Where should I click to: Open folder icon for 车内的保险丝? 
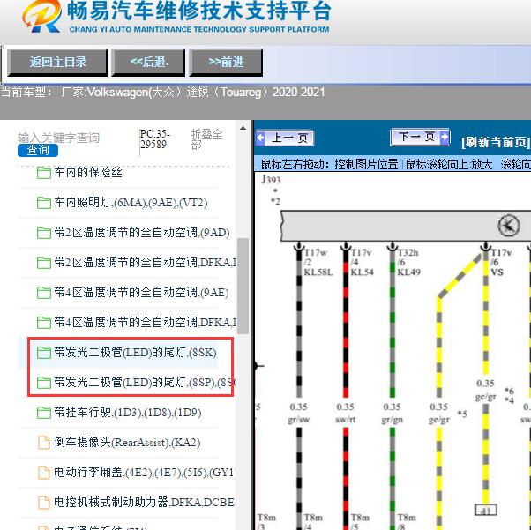click(x=44, y=173)
